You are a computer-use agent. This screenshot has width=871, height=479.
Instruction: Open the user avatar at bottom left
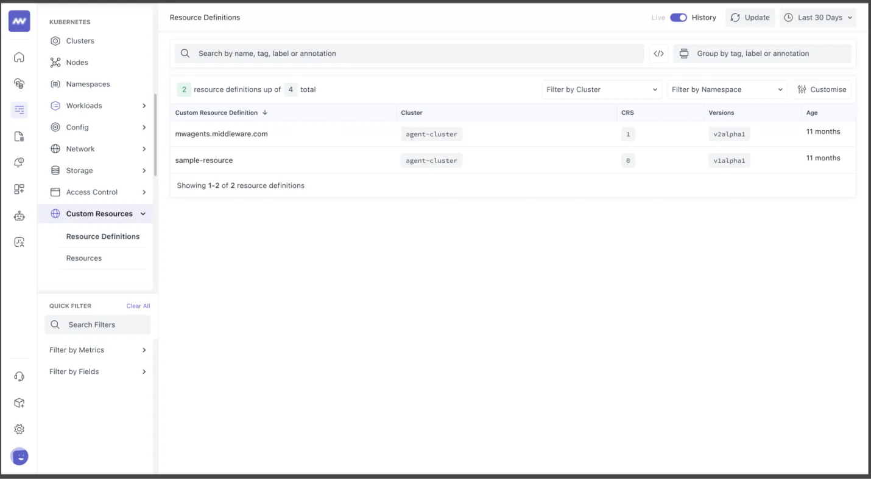point(19,457)
